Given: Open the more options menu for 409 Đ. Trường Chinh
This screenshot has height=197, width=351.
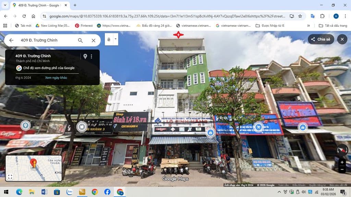Looking at the screenshot, I should point(92,57).
